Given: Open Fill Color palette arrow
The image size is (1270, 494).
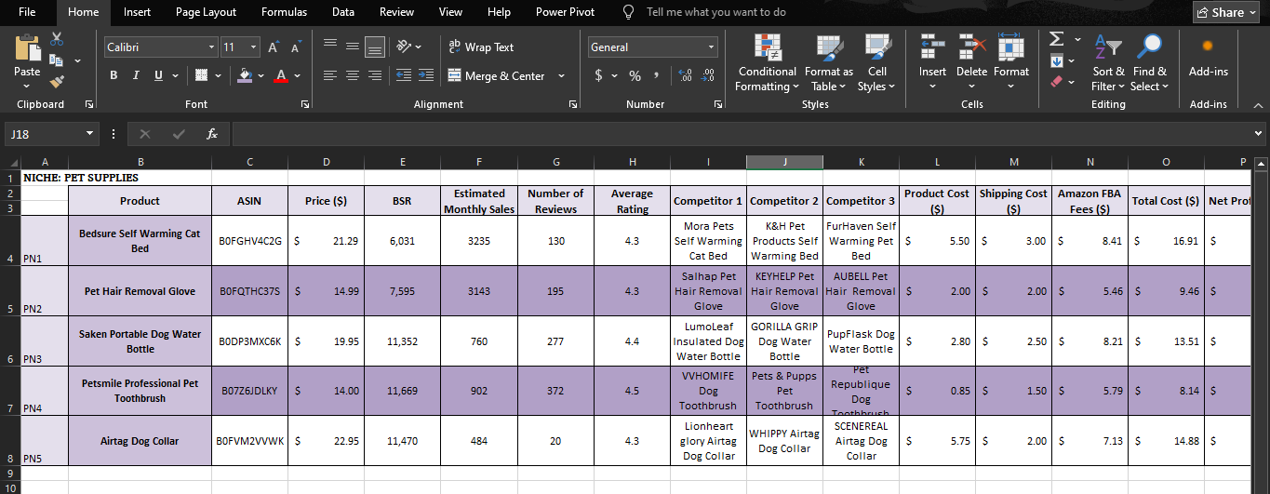Looking at the screenshot, I should click(261, 75).
